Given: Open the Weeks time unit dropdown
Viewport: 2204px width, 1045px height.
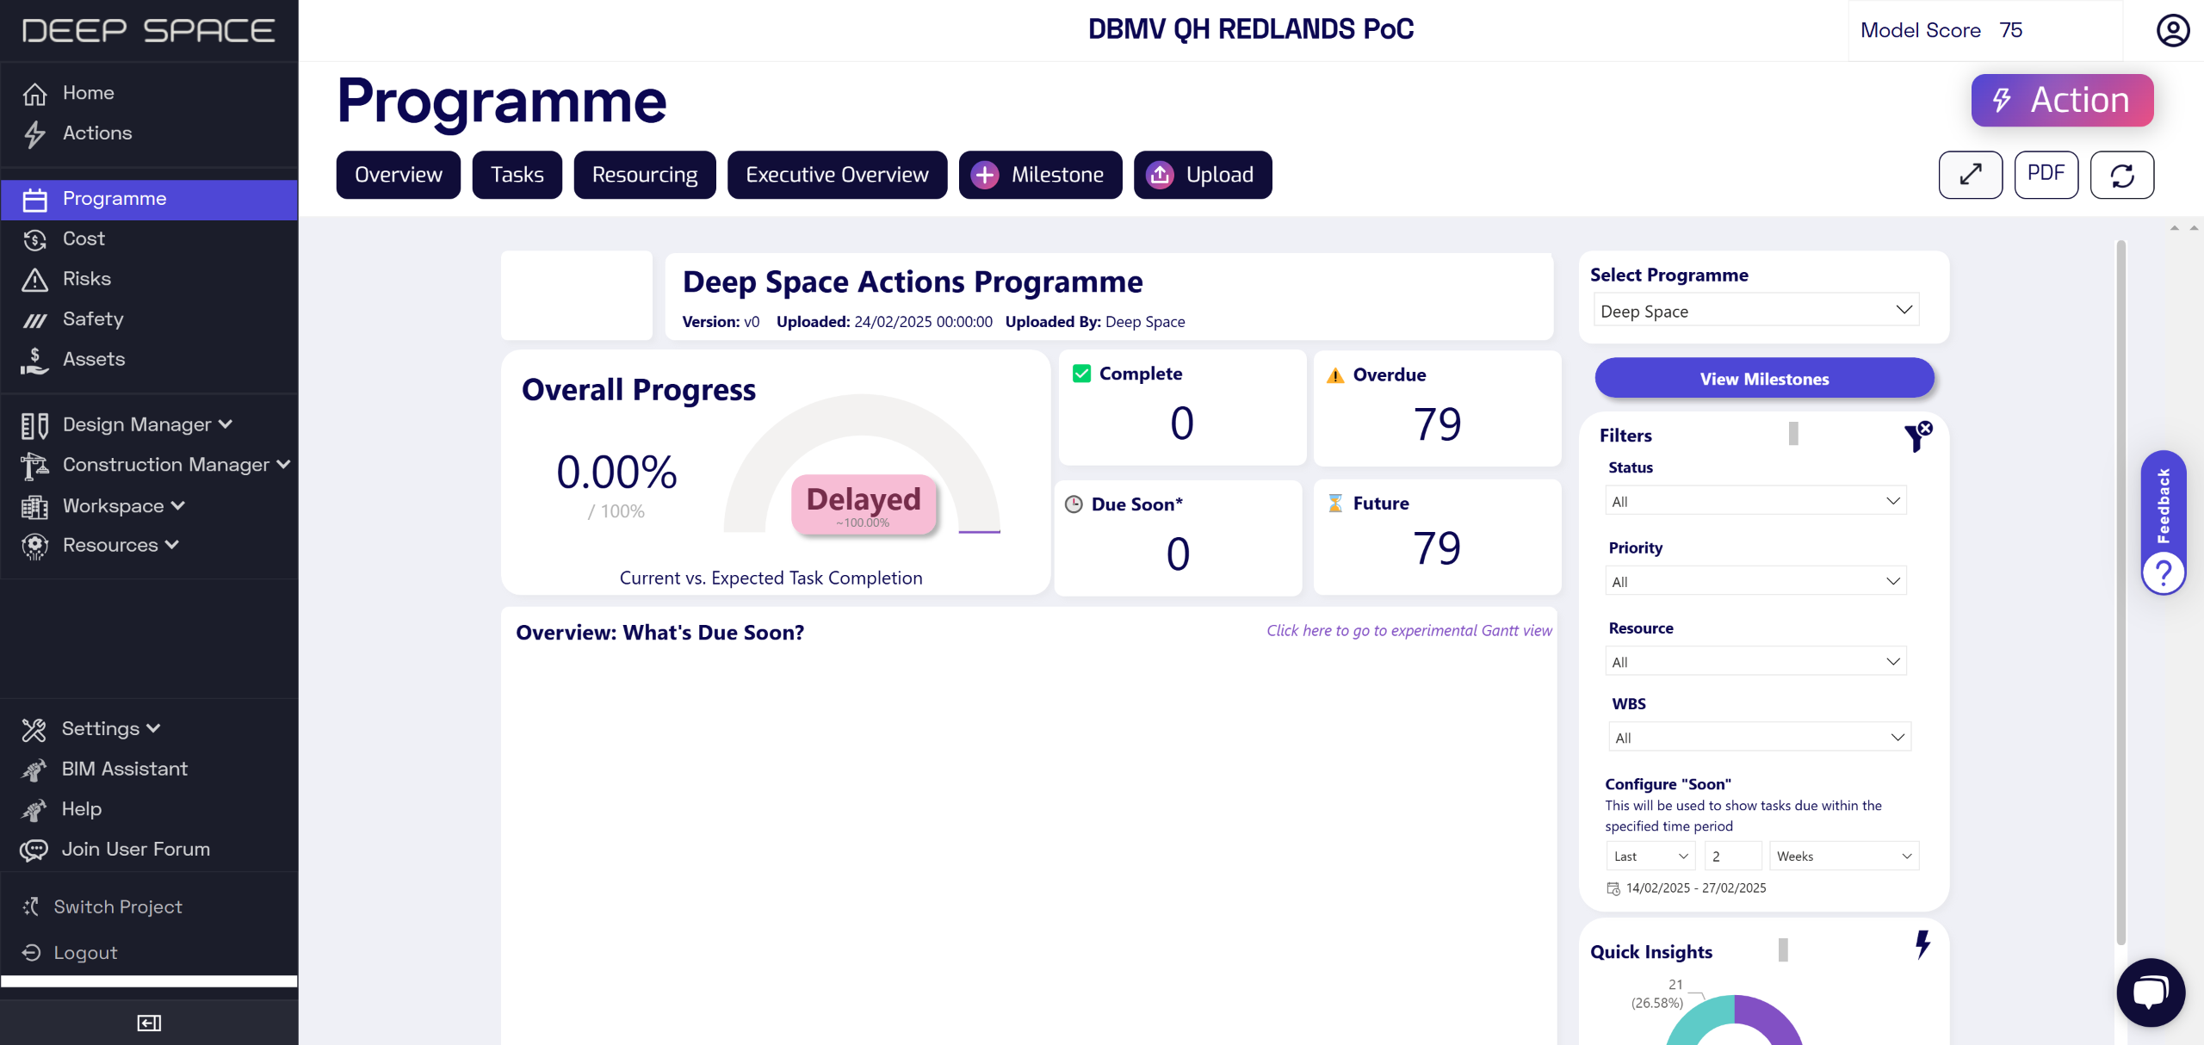Looking at the screenshot, I should click(x=1843, y=856).
